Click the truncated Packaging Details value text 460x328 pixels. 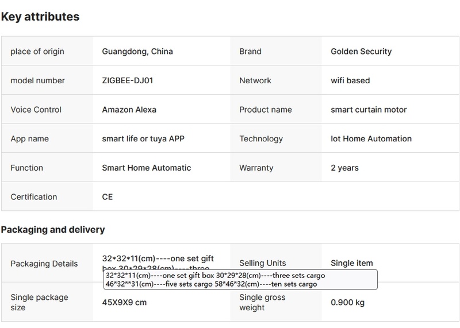click(158, 258)
